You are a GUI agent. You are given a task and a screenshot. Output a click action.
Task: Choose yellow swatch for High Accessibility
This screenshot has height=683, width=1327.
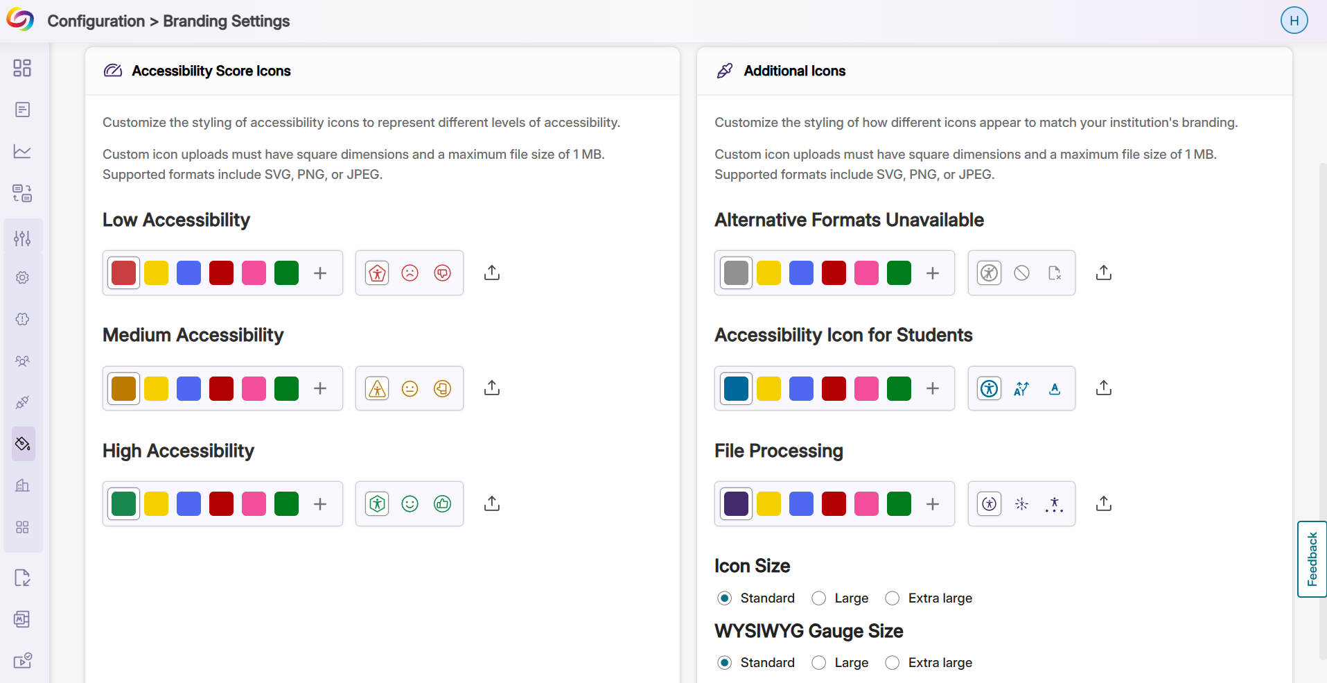tap(156, 504)
